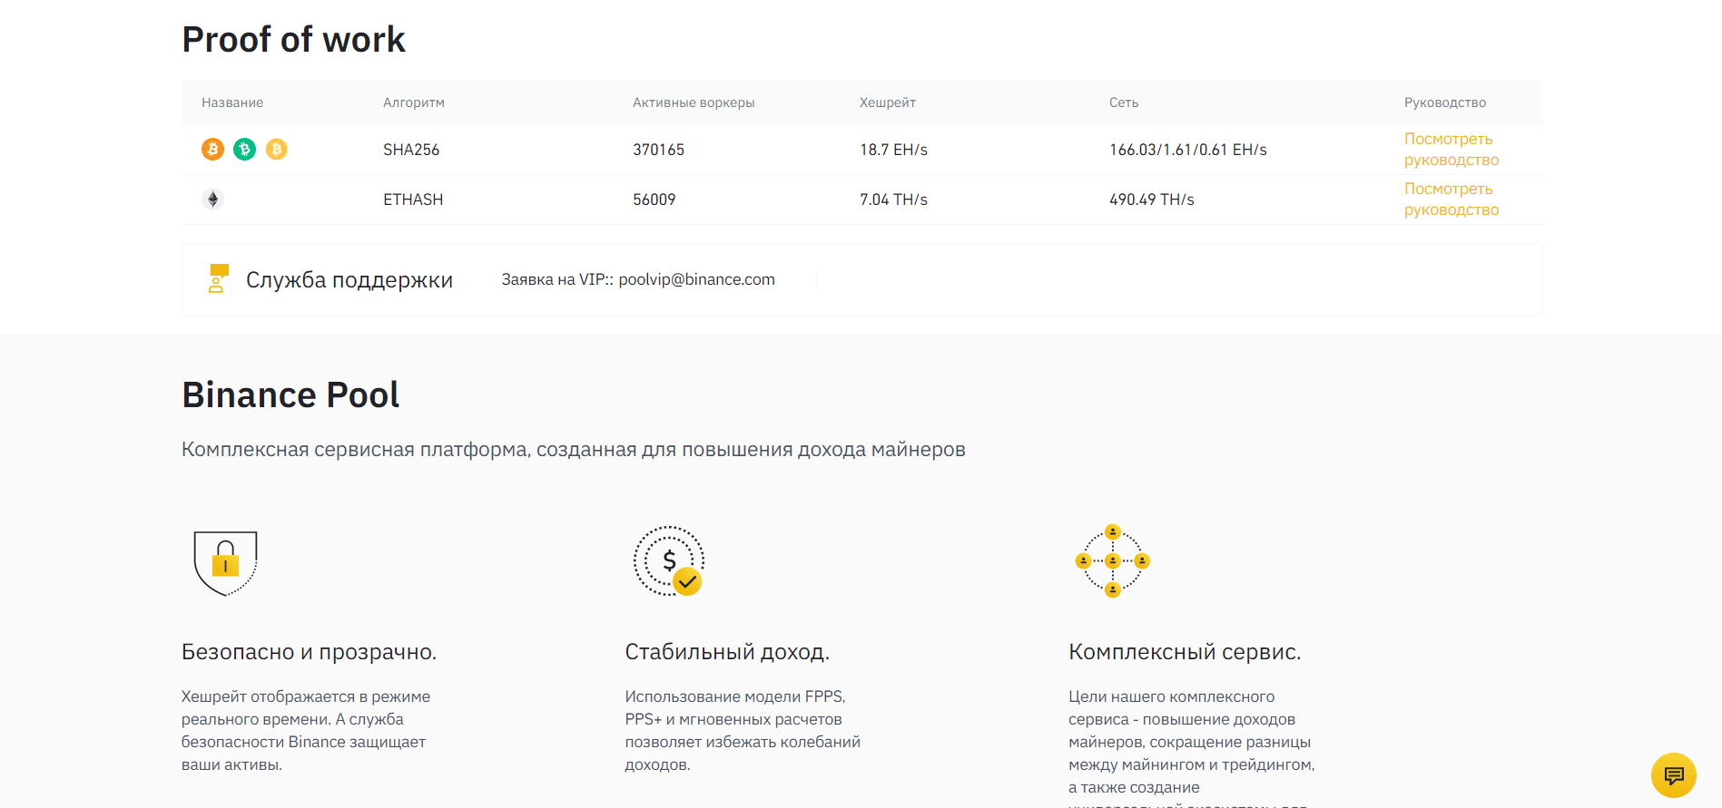The width and height of the screenshot is (1722, 808).
Task: Click active workers value 370165
Action: 659,150
